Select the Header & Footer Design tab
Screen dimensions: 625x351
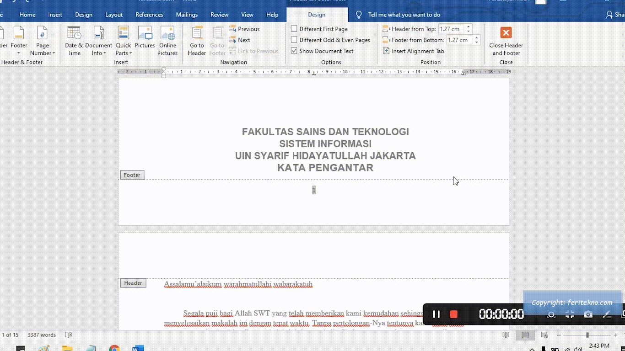click(x=317, y=15)
